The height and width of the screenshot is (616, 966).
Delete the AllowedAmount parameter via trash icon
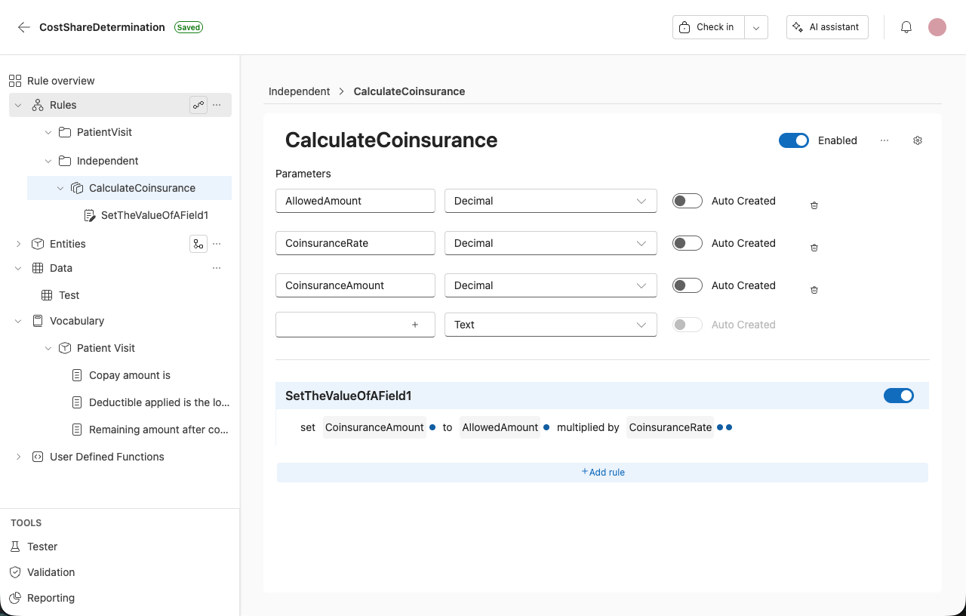pos(814,205)
